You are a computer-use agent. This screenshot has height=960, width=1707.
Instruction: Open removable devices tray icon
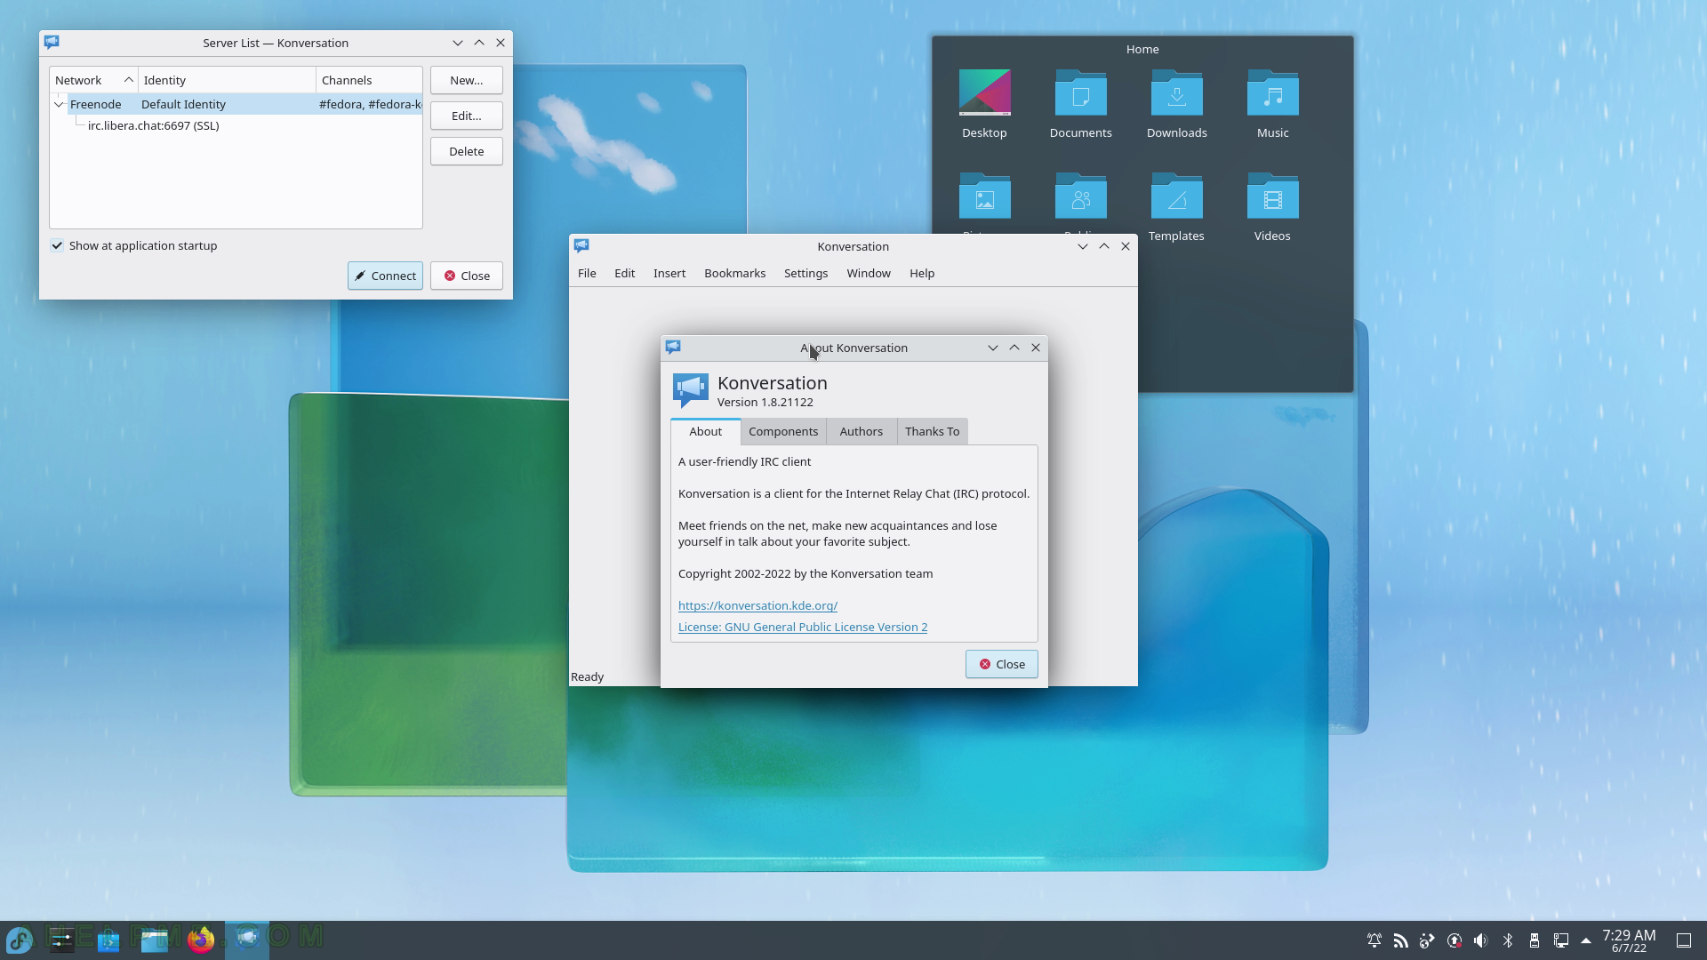(1535, 940)
